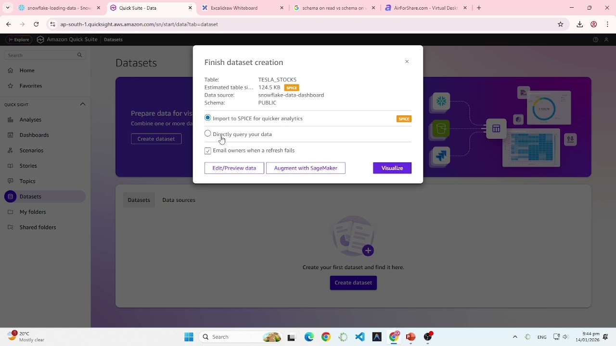Click the sidebar Search field

(45, 55)
